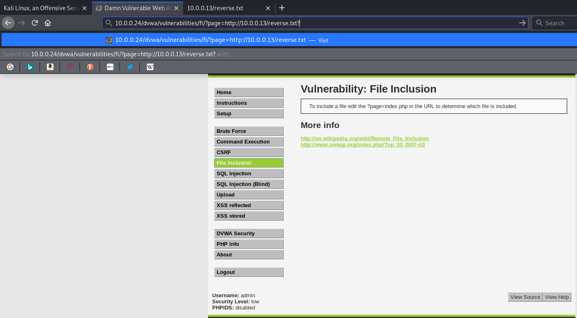Search with eBay one-off engine icon
The width and height of the screenshot is (577, 318).
pos(110,67)
